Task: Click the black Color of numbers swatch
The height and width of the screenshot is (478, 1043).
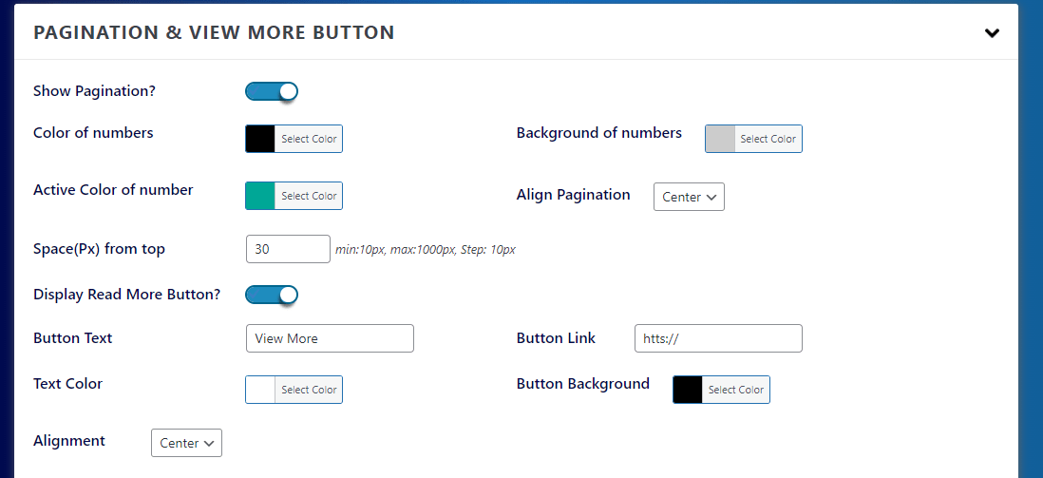Action: [x=260, y=139]
